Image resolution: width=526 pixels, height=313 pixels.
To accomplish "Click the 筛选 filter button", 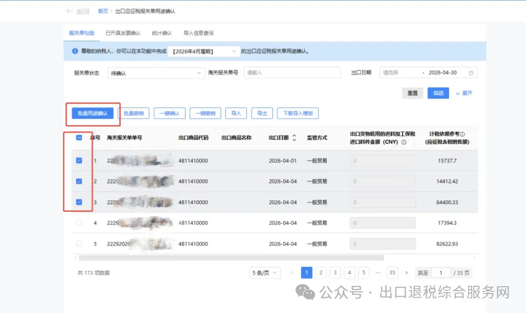I will pyautogui.click(x=438, y=93).
